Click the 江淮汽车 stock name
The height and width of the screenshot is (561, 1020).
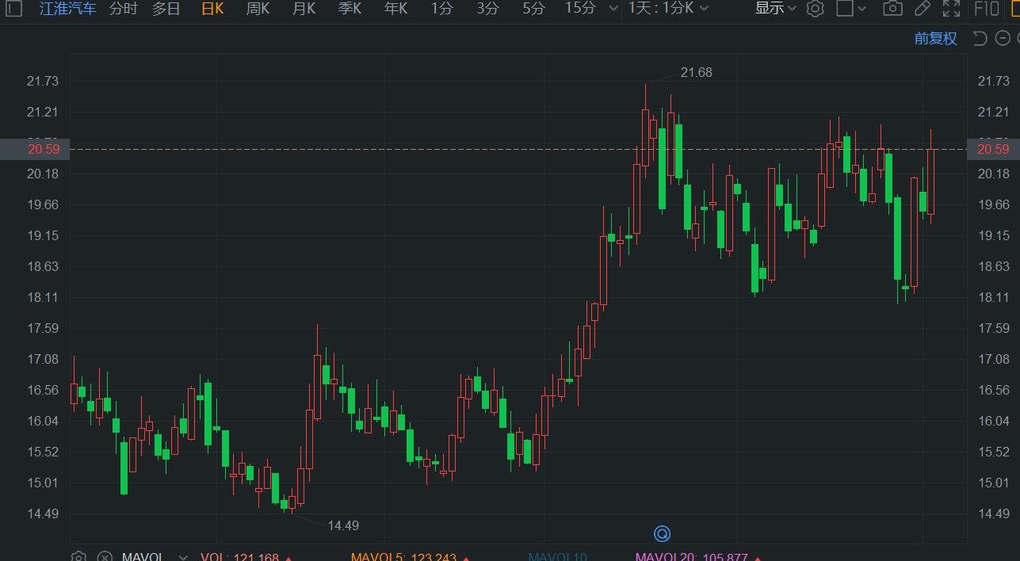coord(68,9)
